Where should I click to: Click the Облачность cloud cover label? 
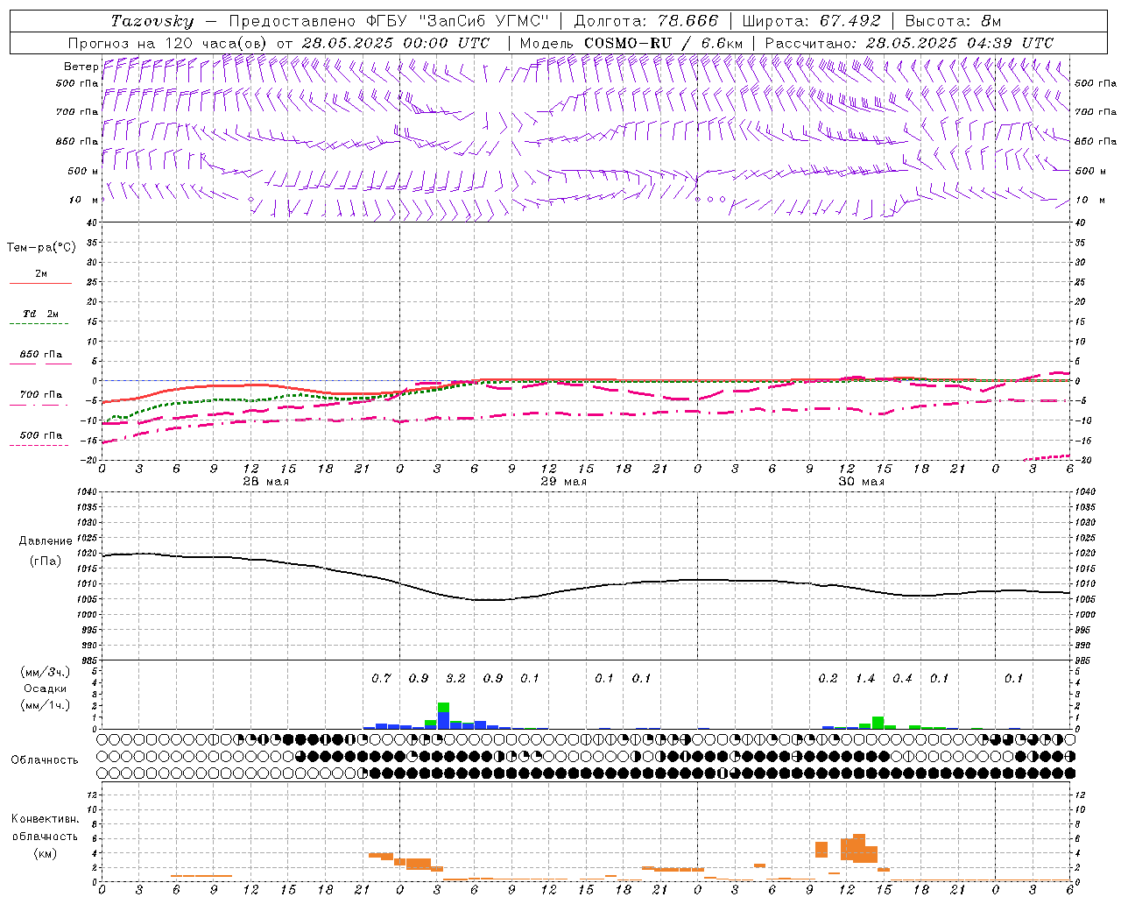(x=45, y=759)
